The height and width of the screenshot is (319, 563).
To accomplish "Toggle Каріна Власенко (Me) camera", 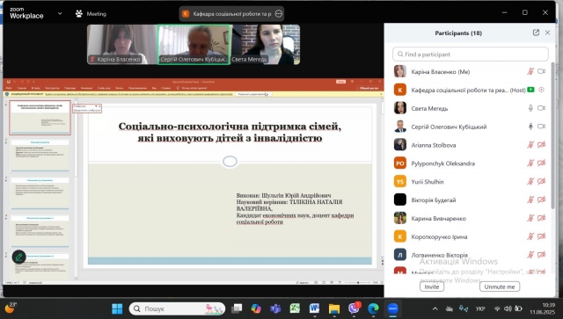I will [x=542, y=71].
